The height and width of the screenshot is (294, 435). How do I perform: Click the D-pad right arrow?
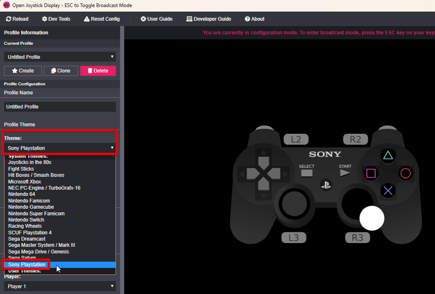[x=274, y=174]
